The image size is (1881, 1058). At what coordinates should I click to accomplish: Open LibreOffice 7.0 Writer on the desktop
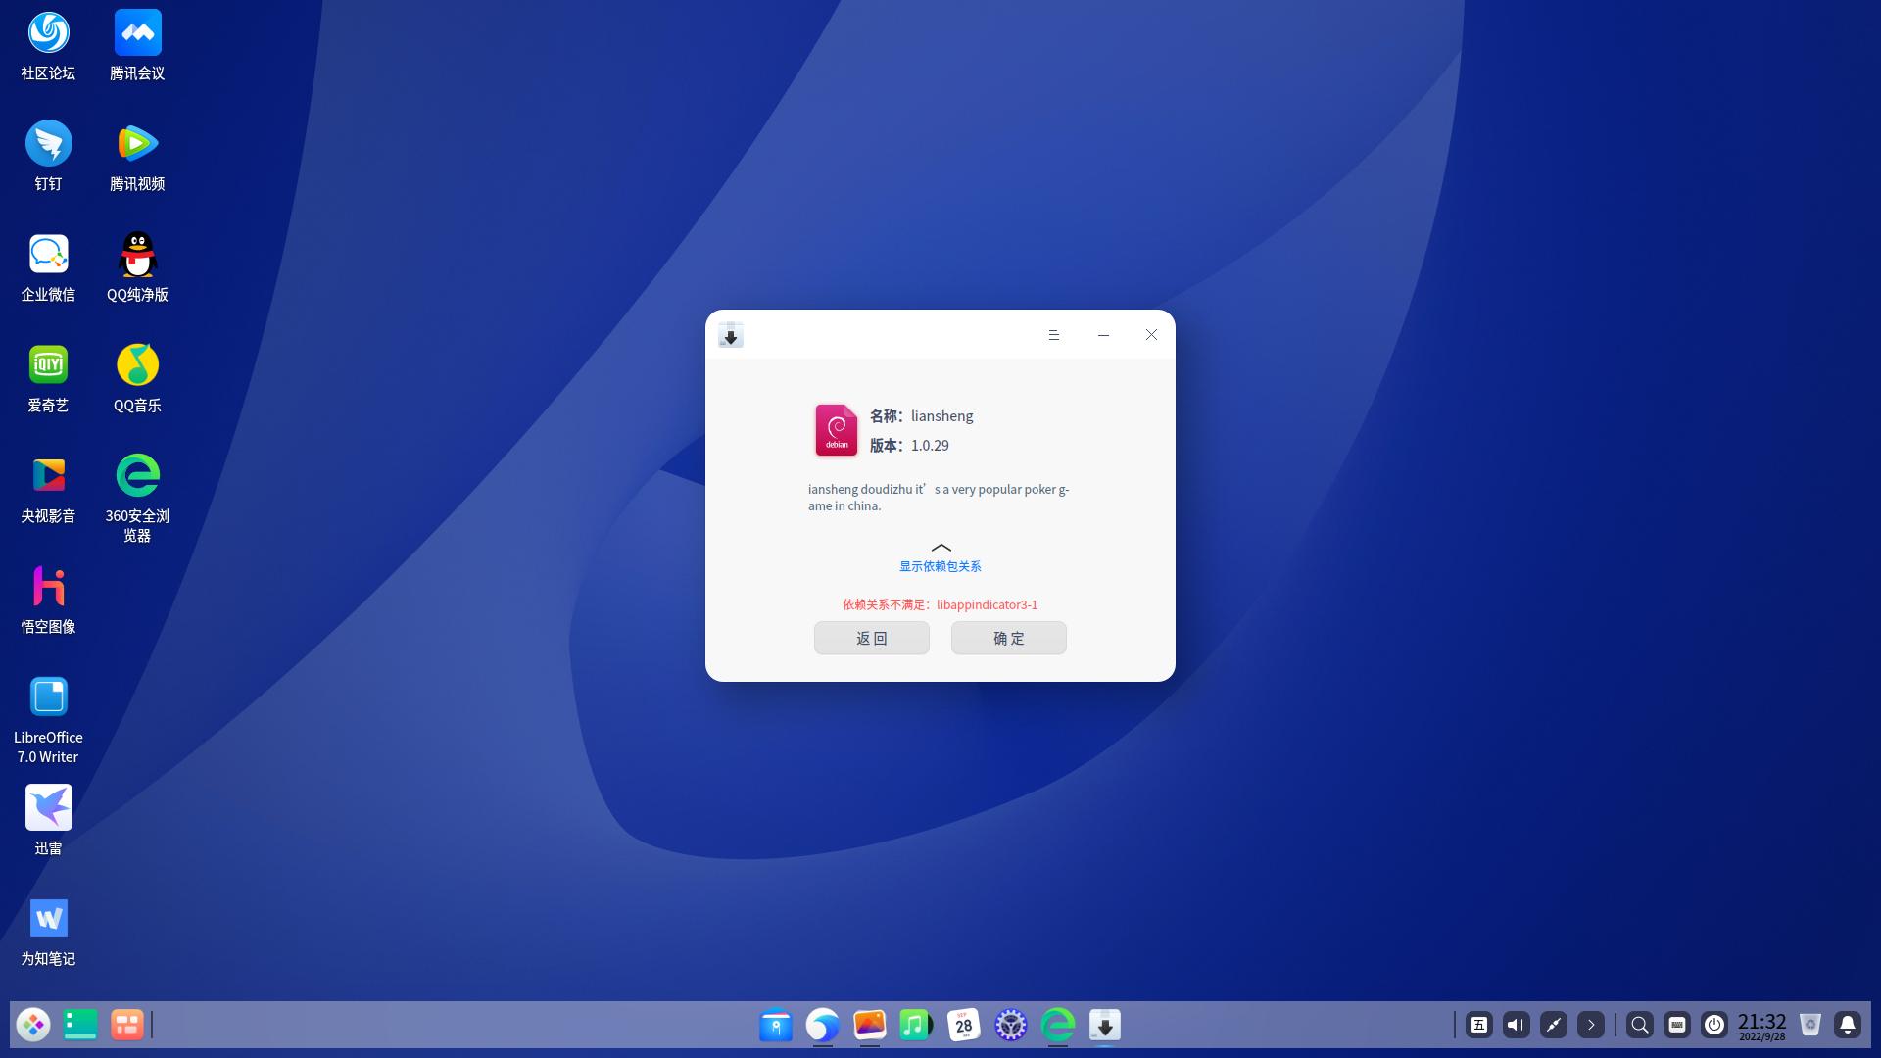[x=48, y=696]
